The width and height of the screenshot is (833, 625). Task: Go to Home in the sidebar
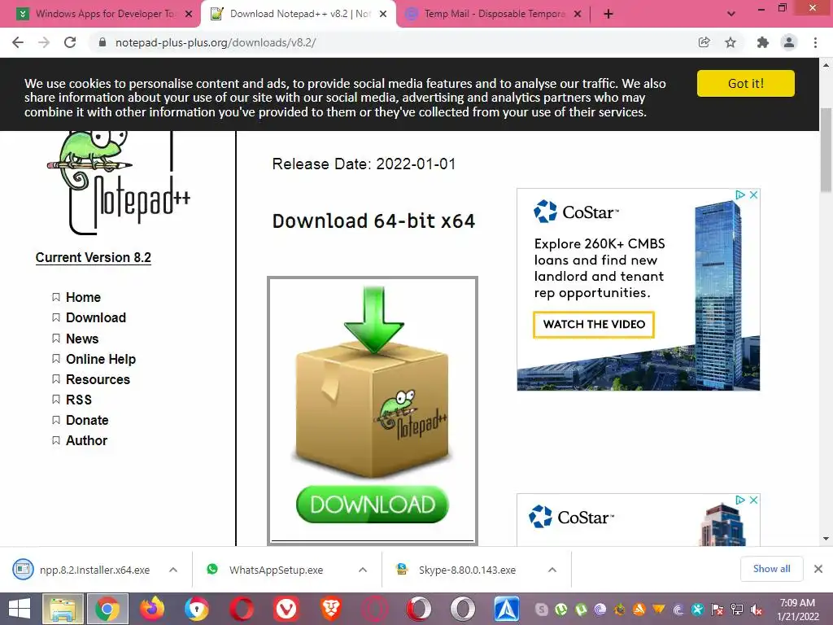(83, 297)
